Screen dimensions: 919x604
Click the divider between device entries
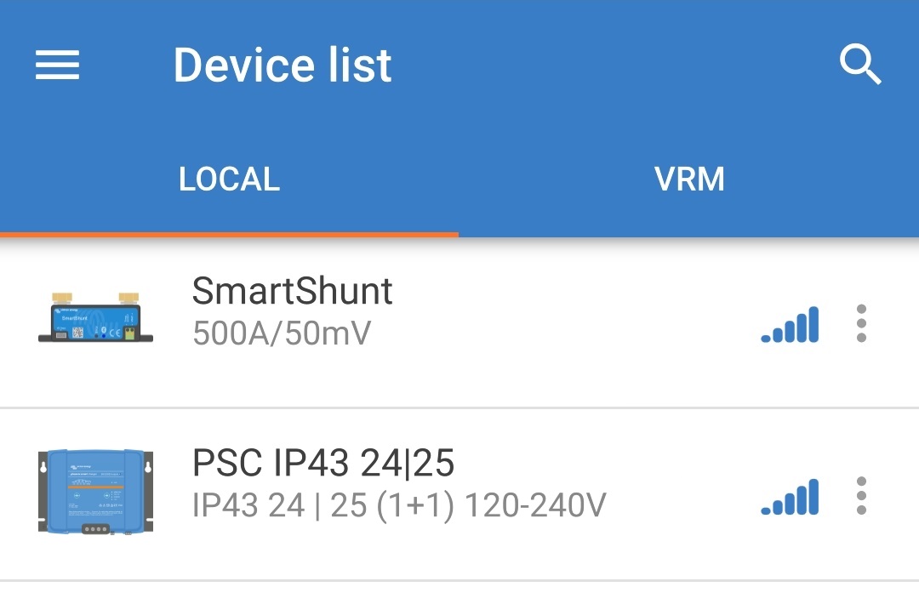(x=459, y=404)
